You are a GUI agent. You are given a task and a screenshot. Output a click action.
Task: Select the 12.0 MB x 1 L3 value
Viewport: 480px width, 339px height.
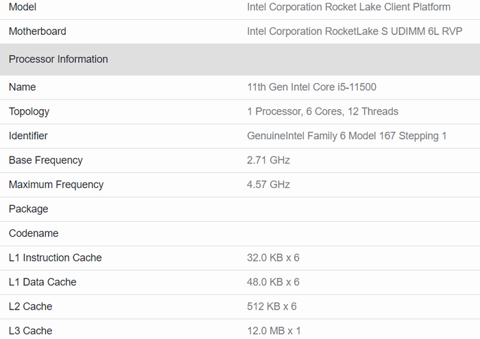point(274,331)
